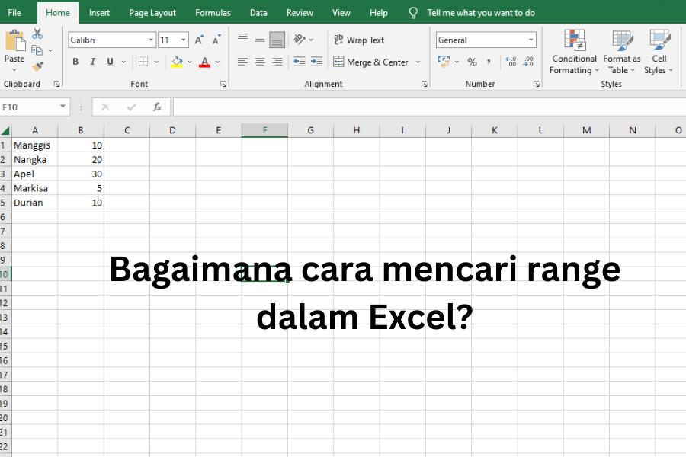
Task: Click Merge & Center button
Action: [x=371, y=62]
